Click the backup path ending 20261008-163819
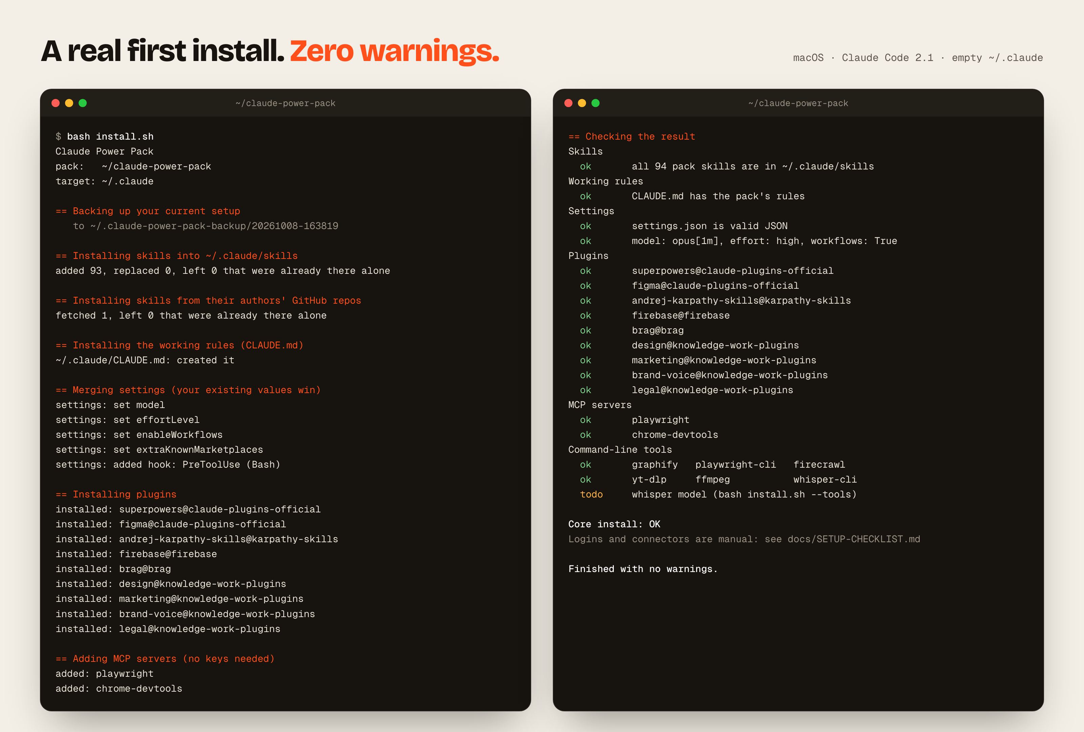 (206, 226)
